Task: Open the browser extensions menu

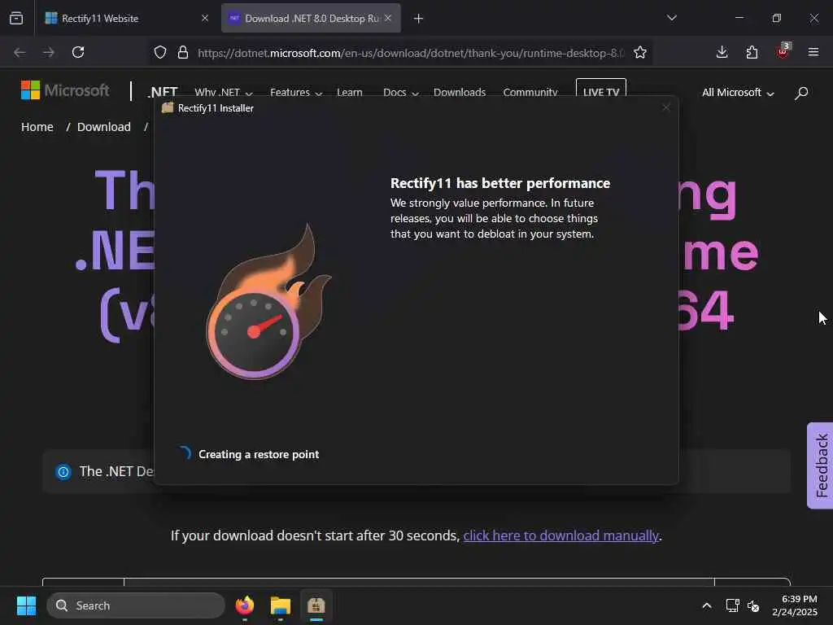Action: click(752, 52)
